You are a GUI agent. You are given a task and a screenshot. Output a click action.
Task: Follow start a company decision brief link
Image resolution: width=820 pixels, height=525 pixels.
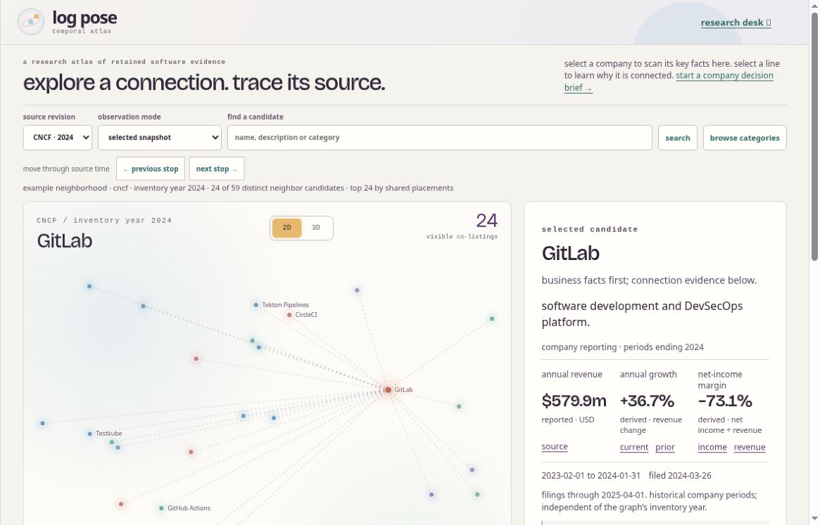tap(669, 82)
